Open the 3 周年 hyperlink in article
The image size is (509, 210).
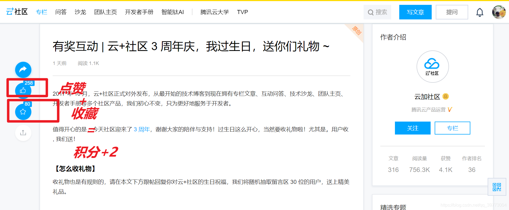142,129
